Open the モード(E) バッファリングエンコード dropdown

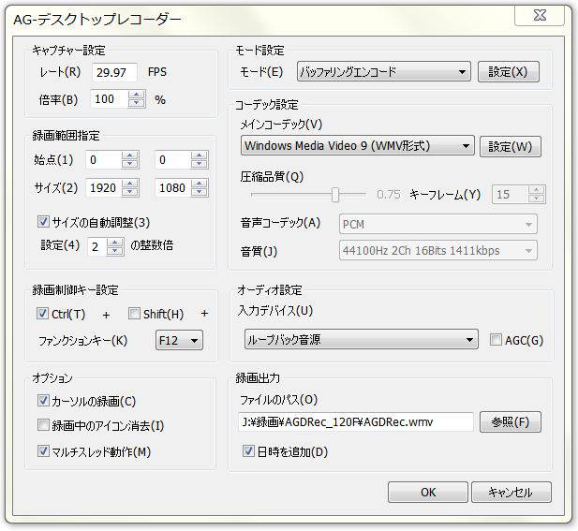point(384,71)
